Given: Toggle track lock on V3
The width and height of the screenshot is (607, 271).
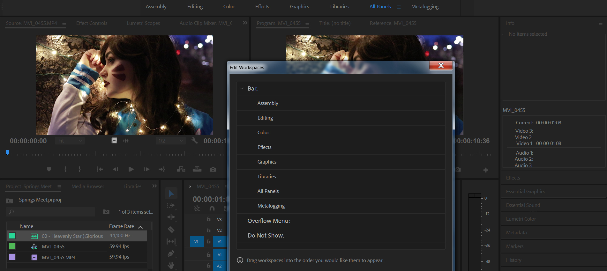Looking at the screenshot, I should pyautogui.click(x=208, y=219).
